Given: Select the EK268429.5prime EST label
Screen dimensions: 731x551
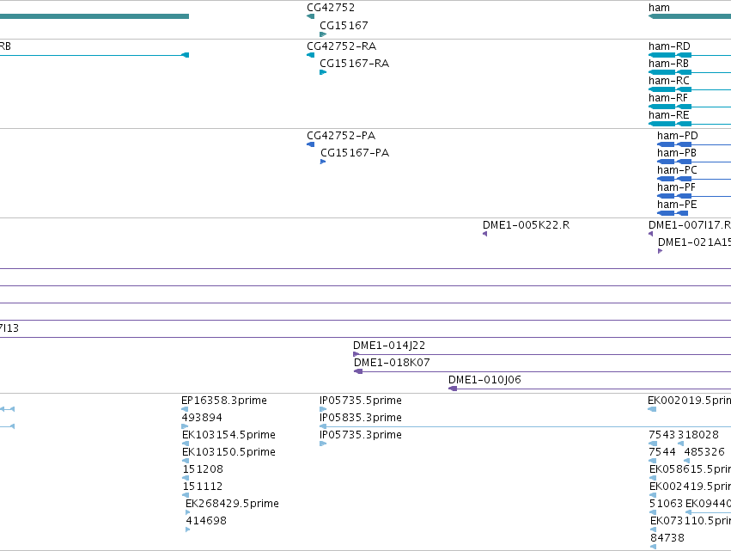Looking at the screenshot, I should (232, 504).
